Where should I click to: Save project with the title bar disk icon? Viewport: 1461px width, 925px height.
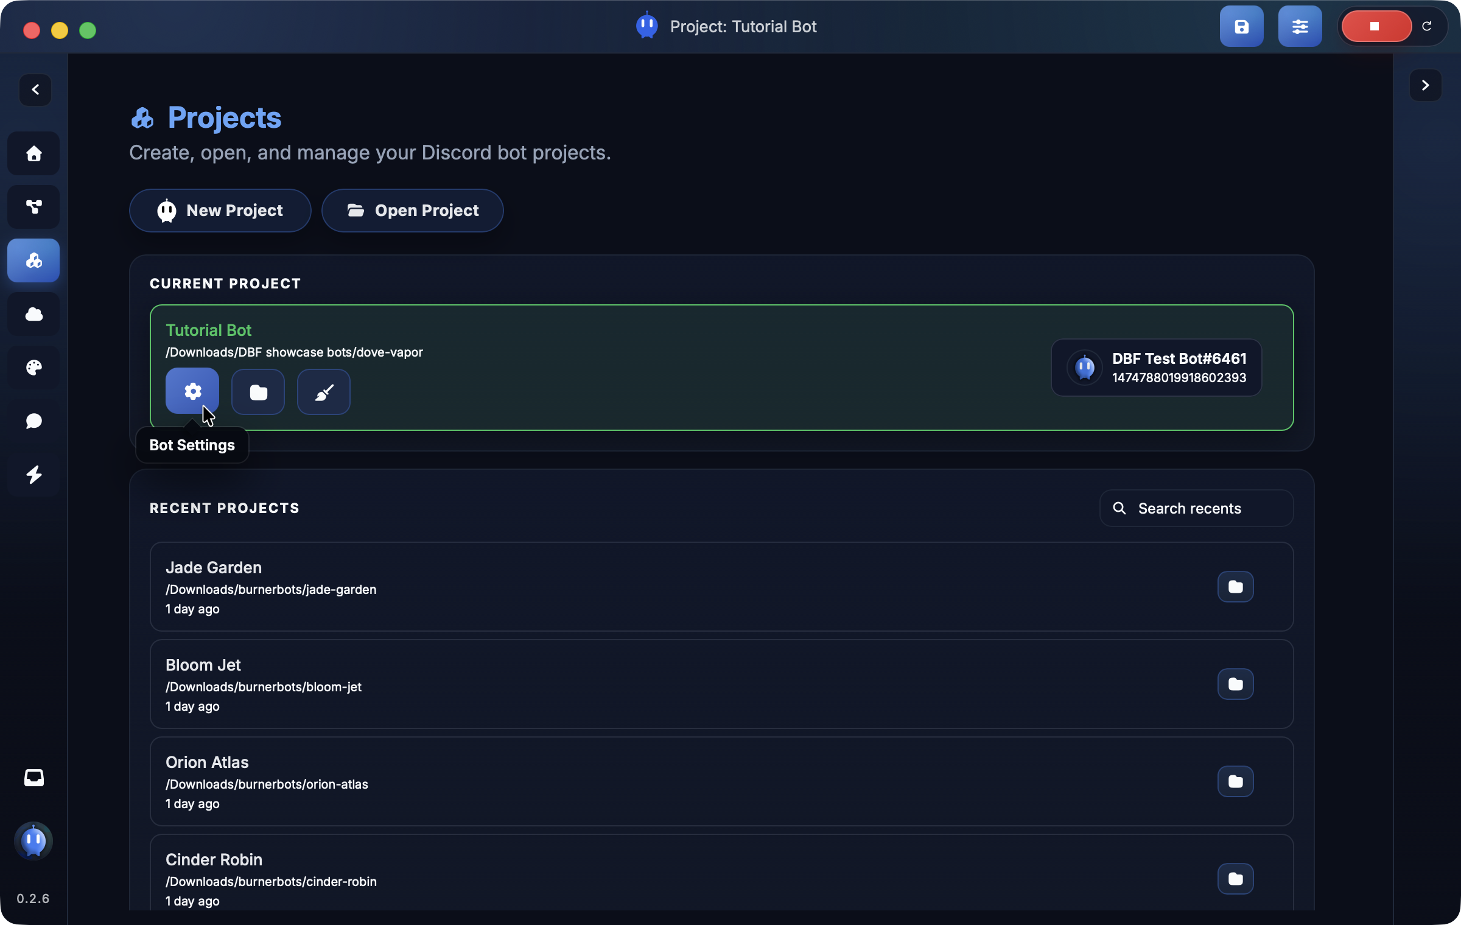(1241, 26)
